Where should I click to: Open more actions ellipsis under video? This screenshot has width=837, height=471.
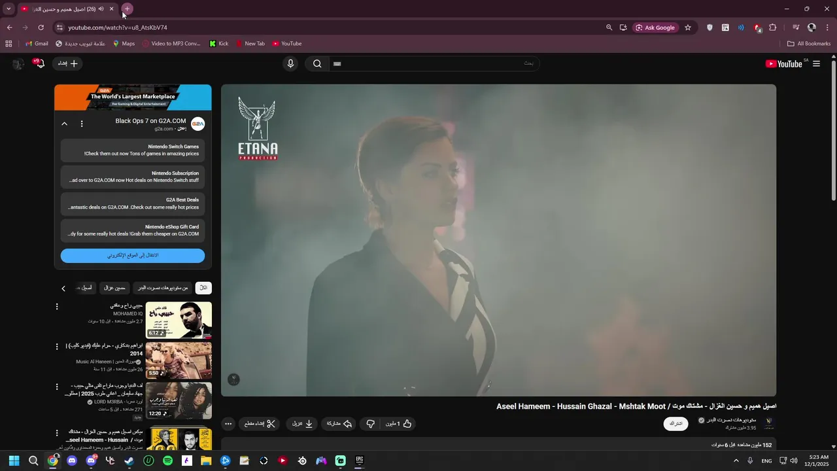click(228, 424)
